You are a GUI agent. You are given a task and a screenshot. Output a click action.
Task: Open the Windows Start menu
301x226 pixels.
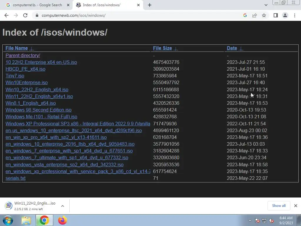[8, 220]
